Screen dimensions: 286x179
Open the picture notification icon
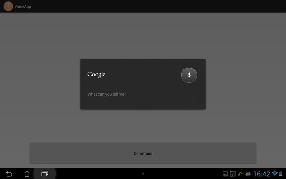coord(225,174)
